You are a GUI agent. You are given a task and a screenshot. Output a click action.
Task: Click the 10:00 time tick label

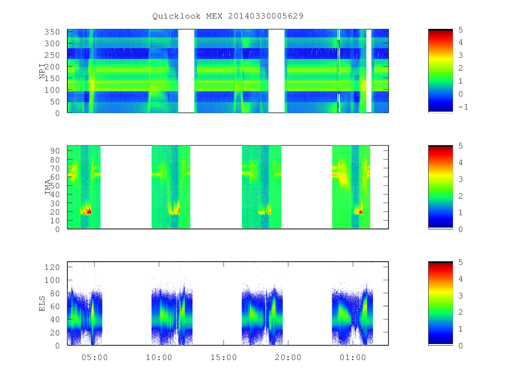159,357
